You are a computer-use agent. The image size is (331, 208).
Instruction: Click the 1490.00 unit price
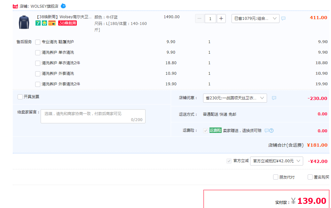[x=172, y=17]
